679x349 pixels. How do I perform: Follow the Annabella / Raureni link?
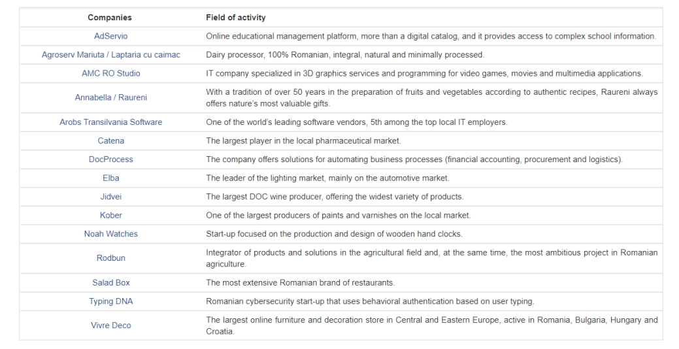[x=110, y=97]
